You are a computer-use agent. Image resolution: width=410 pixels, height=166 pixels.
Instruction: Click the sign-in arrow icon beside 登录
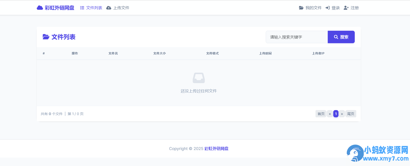tap(327, 8)
